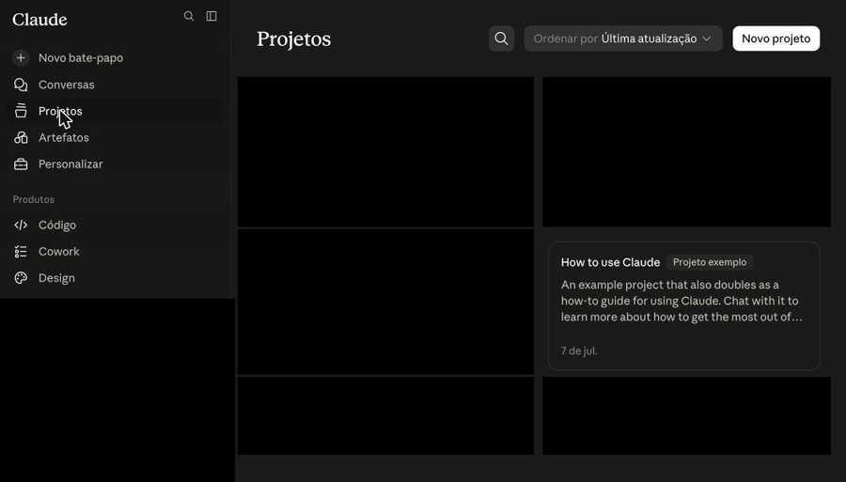Open the Design product
Image resolution: width=846 pixels, height=482 pixels.
[56, 278]
